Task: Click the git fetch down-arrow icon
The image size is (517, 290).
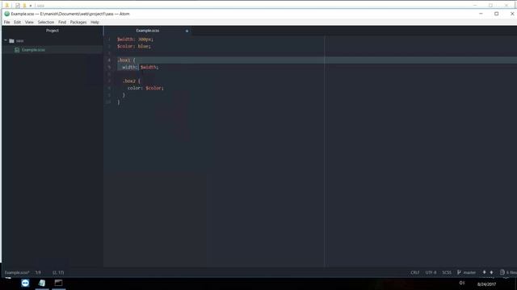Action: coord(484,272)
